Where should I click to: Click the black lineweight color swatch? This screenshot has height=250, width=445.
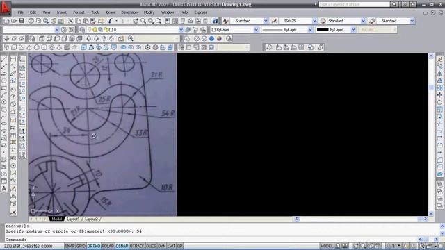point(323,30)
